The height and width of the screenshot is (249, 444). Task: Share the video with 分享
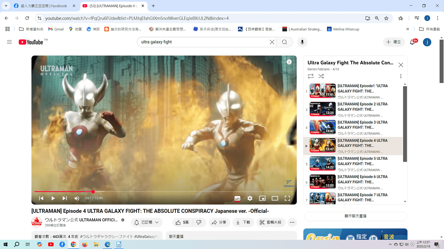219,222
